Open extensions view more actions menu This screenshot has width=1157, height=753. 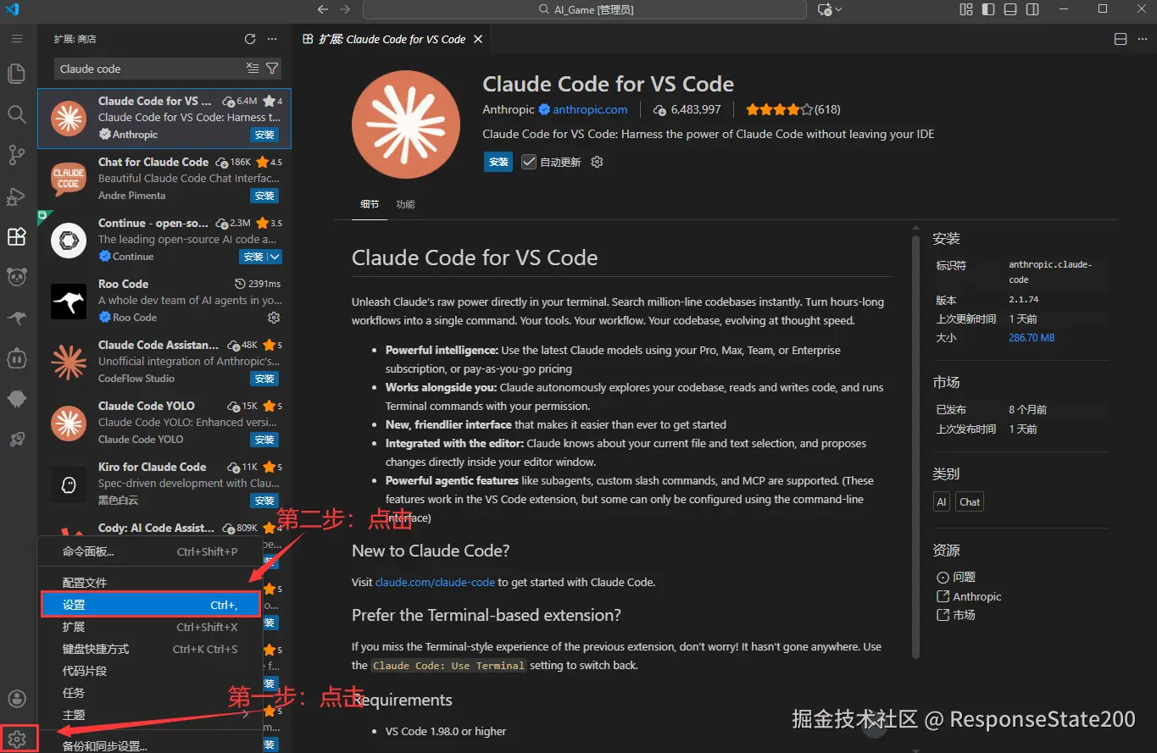272,39
